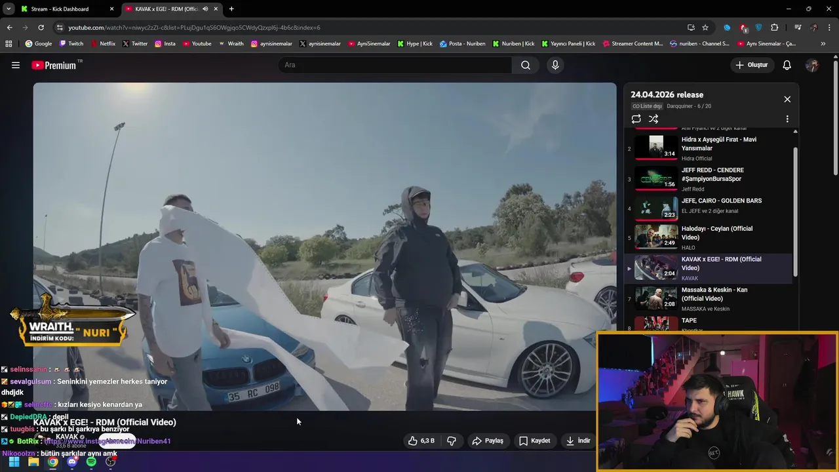
Task: Dislike the video with thumbs-down
Action: pyautogui.click(x=452, y=441)
